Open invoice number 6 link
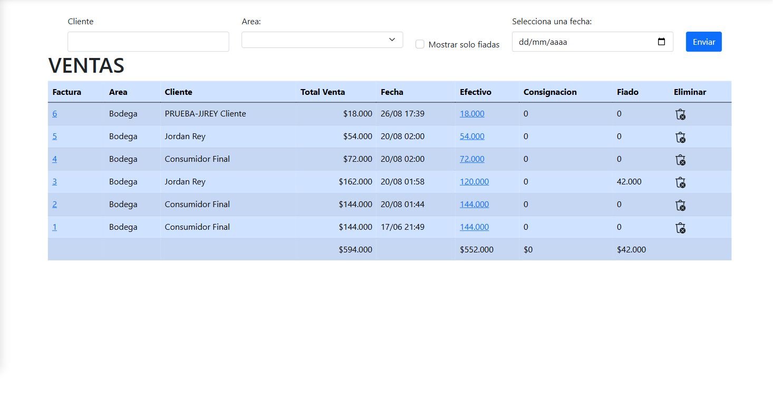 [55, 114]
